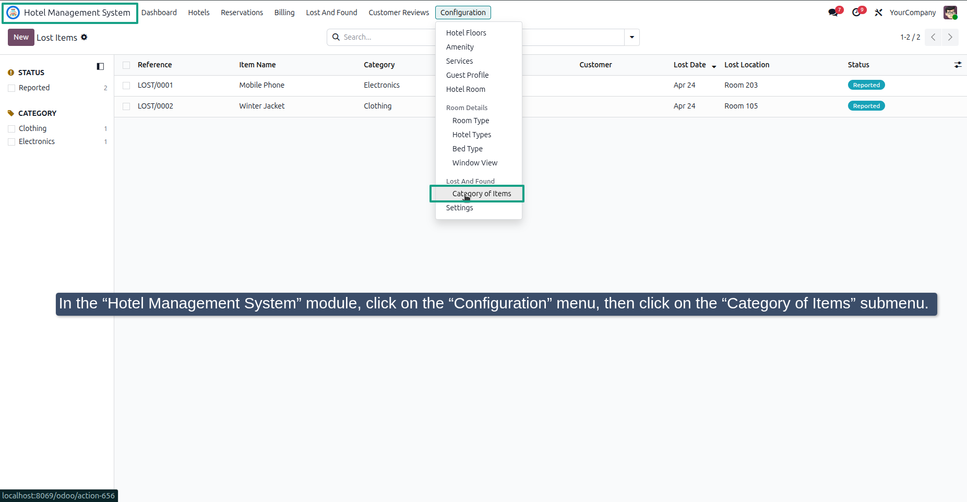
Task: Click the Hotel Management System app logo icon
Action: (x=13, y=13)
